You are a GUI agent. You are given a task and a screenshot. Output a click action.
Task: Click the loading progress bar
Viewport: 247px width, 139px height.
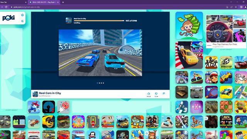pos(99,20)
